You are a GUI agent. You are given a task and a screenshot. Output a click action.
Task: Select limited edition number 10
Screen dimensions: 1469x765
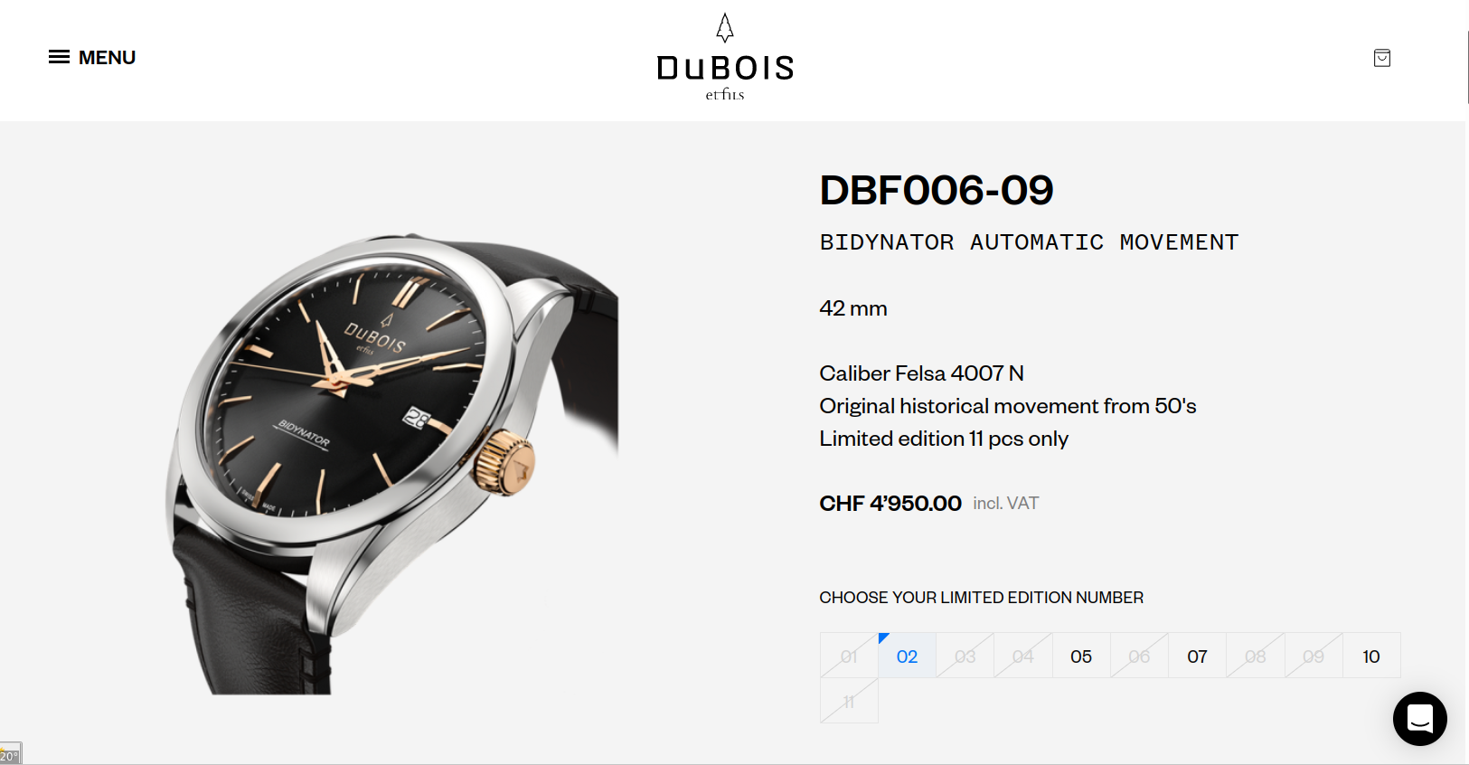1371,656
